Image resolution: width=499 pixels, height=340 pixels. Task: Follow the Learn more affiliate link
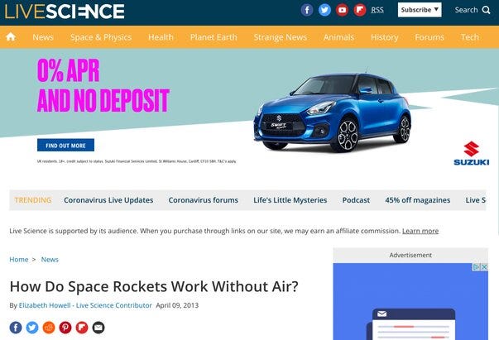point(420,231)
